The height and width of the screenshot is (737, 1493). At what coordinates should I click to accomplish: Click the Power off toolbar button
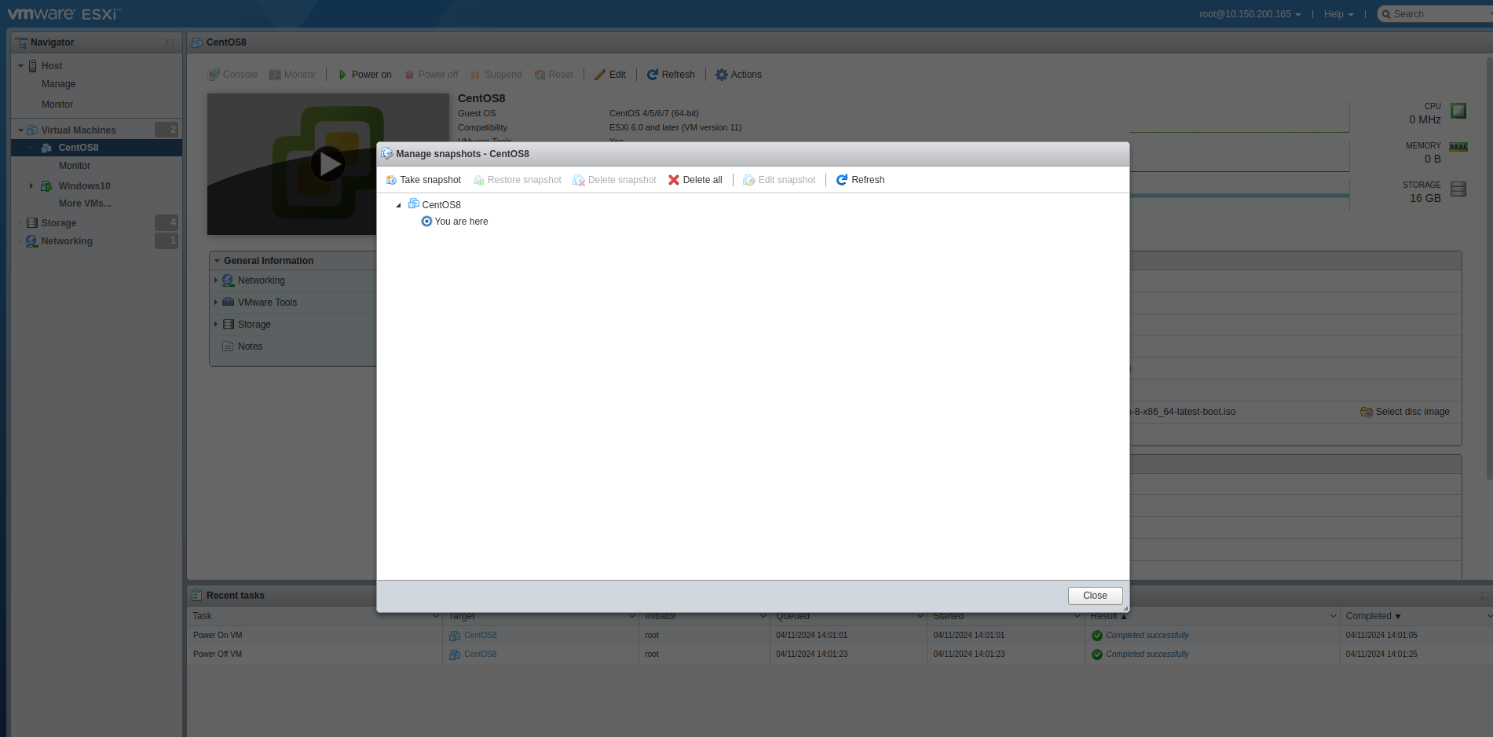click(431, 75)
